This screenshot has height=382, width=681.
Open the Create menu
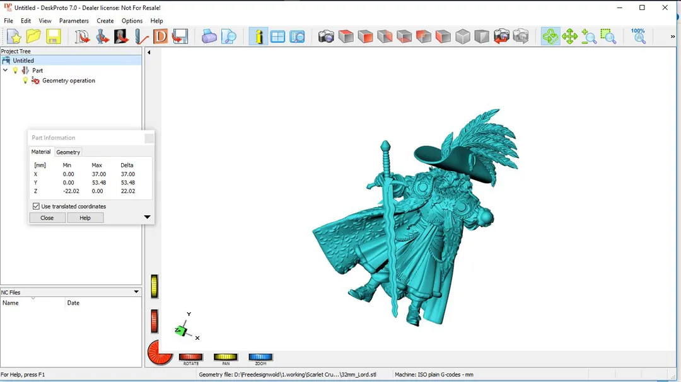point(105,21)
